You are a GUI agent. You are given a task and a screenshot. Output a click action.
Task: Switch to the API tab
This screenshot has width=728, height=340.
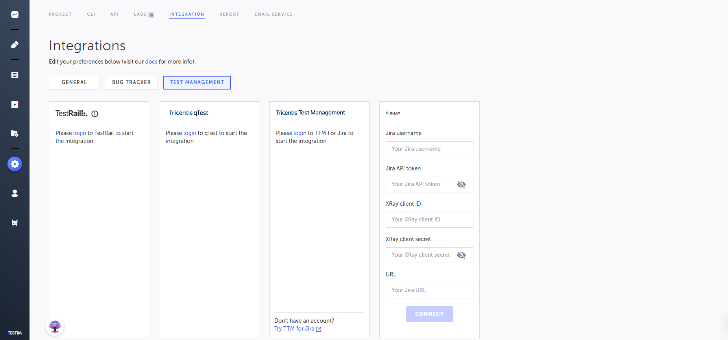click(115, 15)
